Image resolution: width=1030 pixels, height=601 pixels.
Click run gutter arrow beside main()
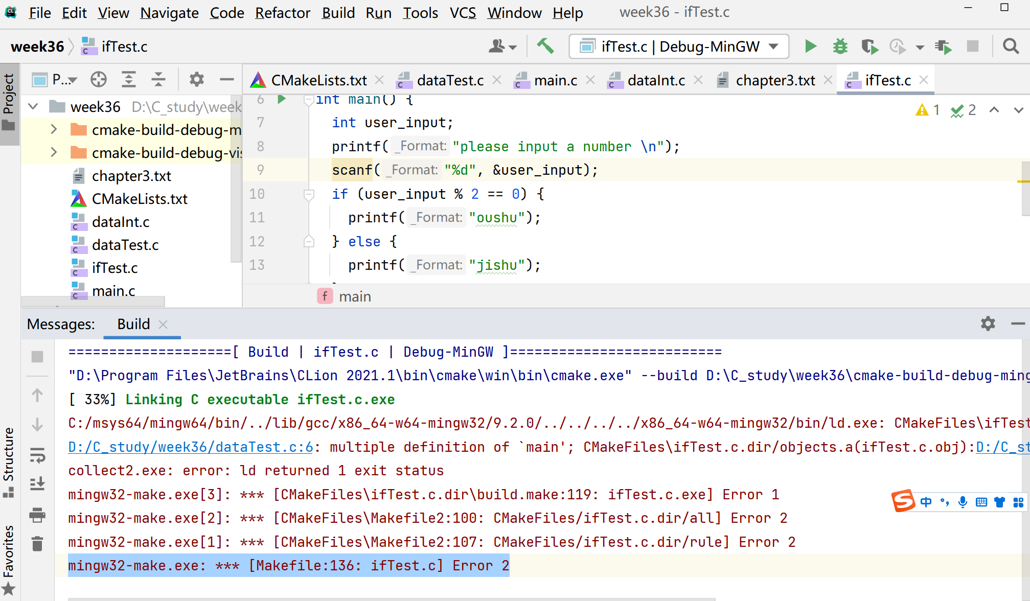281,99
